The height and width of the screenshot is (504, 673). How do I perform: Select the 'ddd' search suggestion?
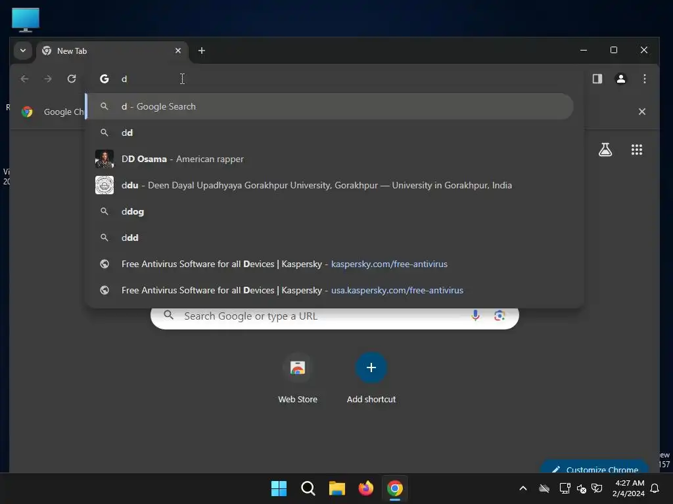click(330, 238)
